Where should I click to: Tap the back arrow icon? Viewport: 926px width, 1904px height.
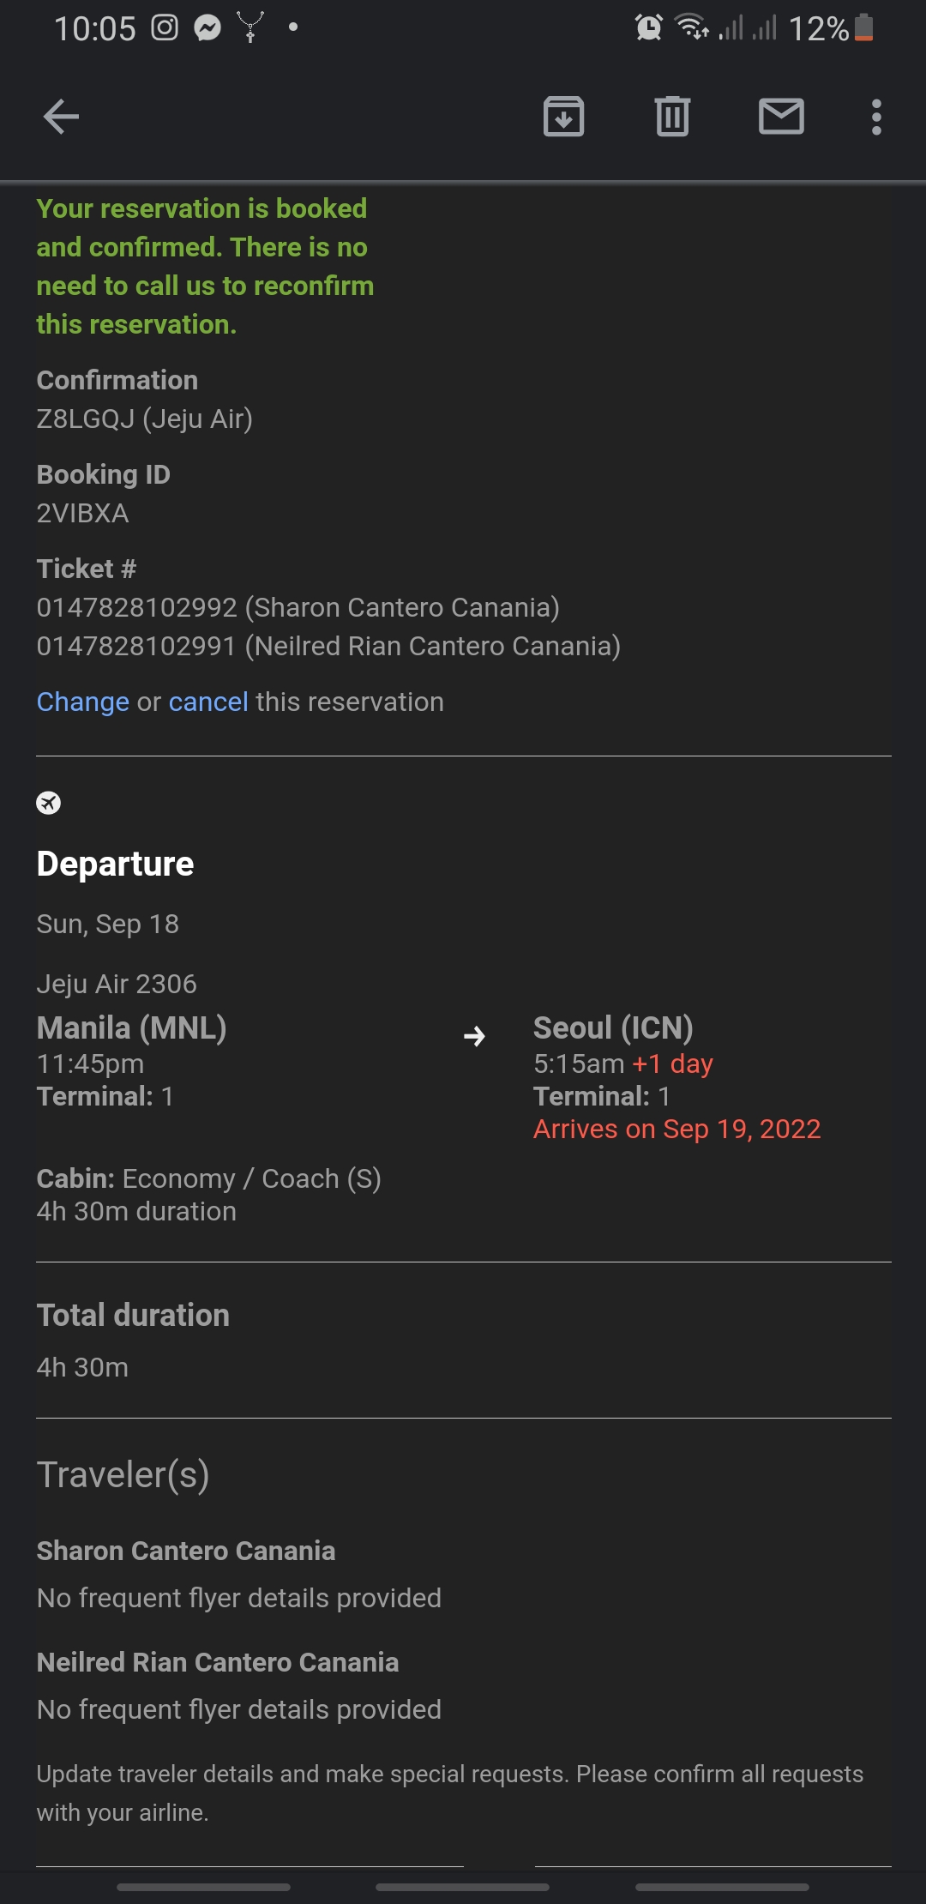tap(61, 117)
